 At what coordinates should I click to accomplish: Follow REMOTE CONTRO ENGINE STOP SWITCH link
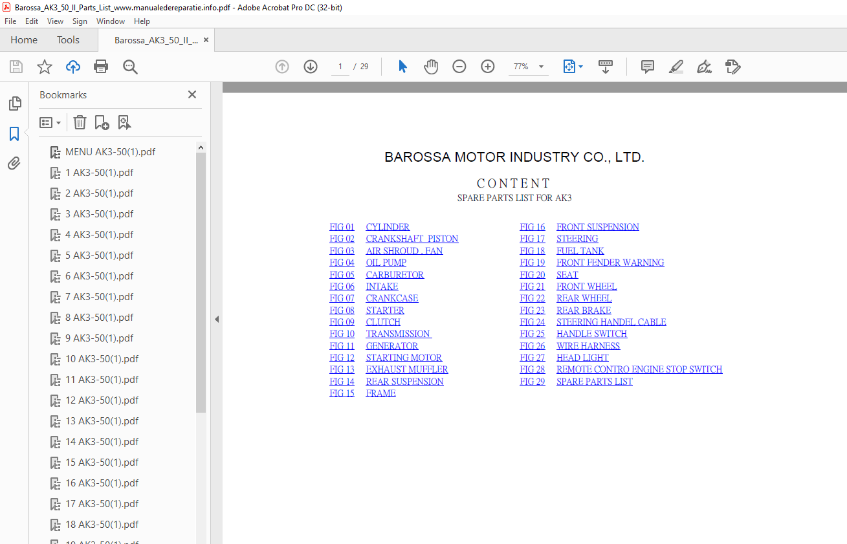pyautogui.click(x=639, y=369)
